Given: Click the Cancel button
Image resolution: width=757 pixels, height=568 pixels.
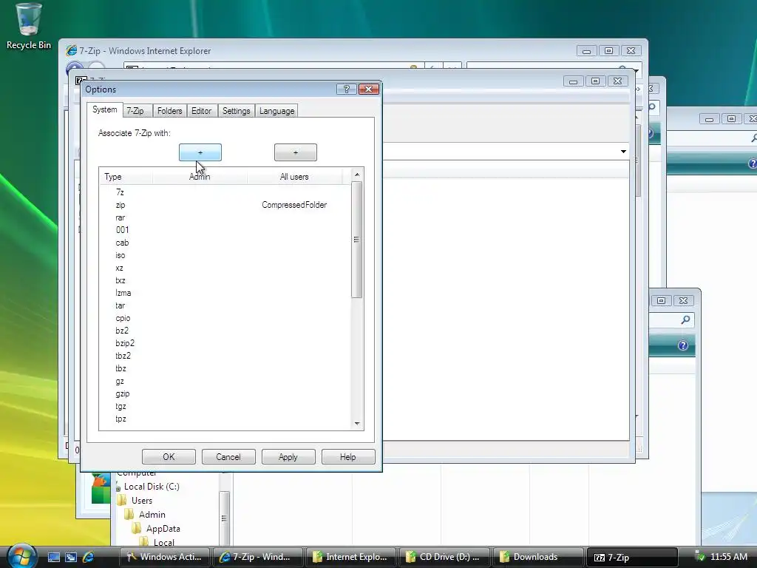Looking at the screenshot, I should tap(228, 456).
